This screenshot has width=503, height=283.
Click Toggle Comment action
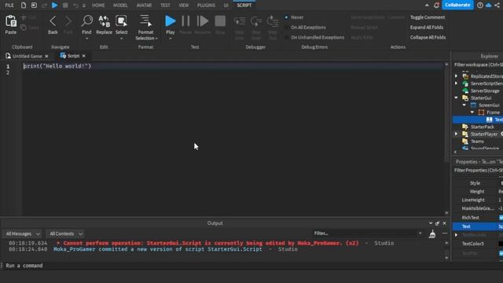428,17
